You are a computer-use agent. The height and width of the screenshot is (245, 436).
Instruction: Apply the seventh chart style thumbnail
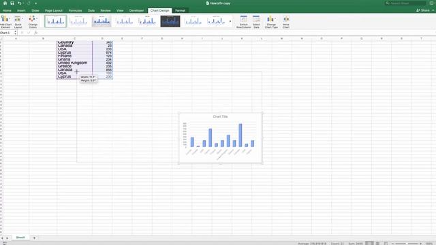[193, 21]
